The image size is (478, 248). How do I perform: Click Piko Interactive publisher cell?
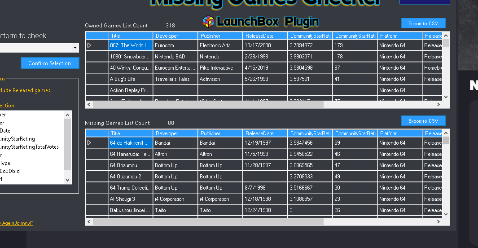[220, 68]
